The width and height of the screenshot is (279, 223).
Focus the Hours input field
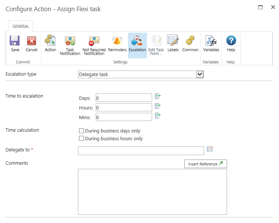click(124, 107)
